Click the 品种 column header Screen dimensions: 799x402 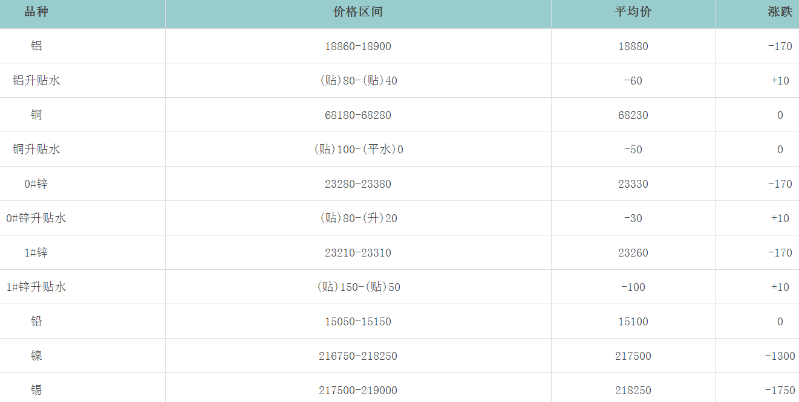(36, 12)
